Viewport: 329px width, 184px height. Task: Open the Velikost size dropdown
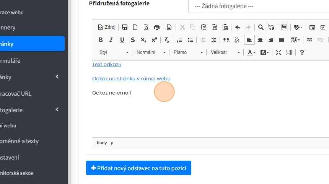click(225, 52)
